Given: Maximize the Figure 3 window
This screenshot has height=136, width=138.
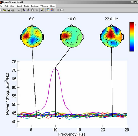Looking at the screenshot, I should (x=135, y=2).
